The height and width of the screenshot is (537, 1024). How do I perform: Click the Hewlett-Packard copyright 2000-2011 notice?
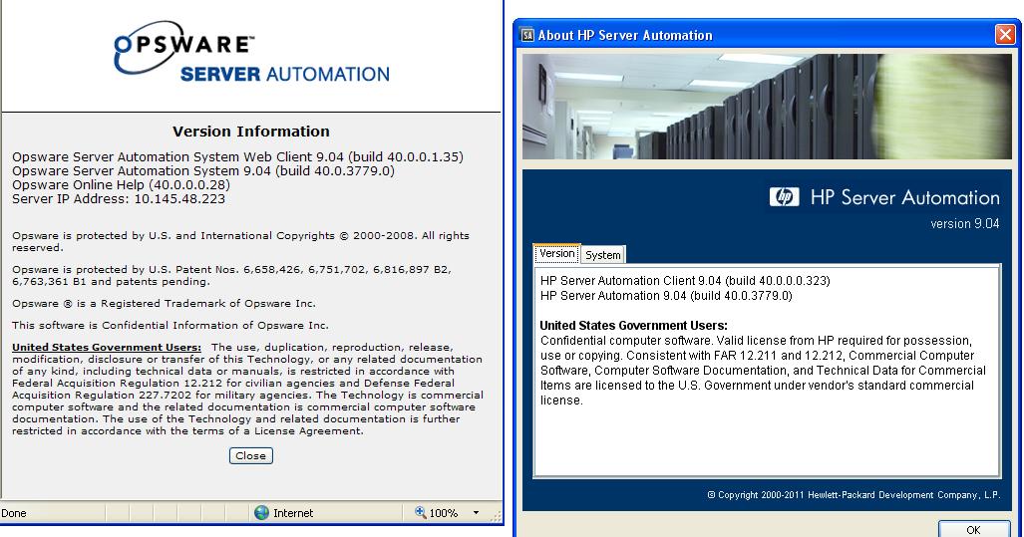tap(853, 494)
